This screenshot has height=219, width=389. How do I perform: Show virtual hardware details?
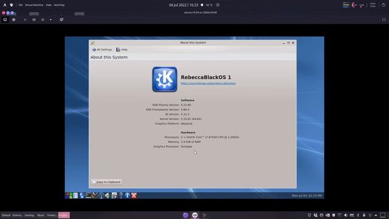(13, 19)
